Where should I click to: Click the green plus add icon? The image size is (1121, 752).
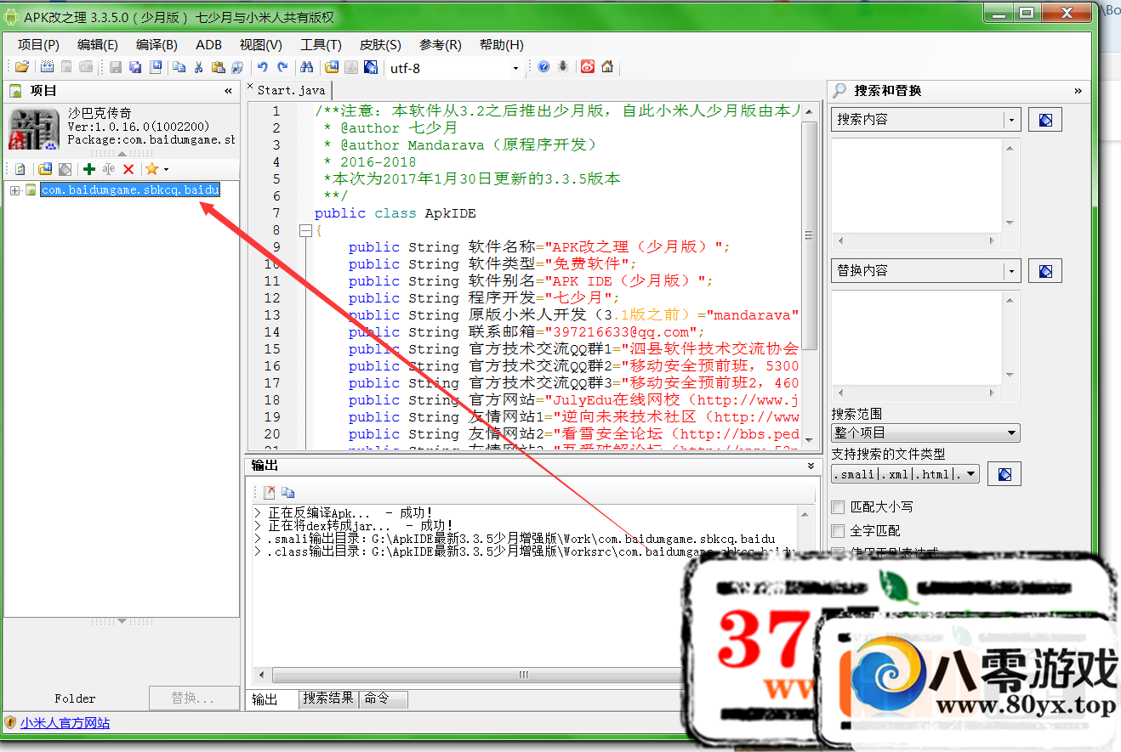click(89, 169)
